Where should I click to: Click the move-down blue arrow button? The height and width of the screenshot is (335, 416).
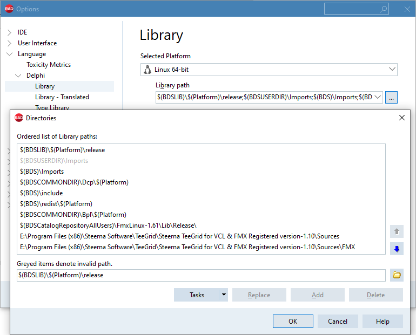(397, 249)
